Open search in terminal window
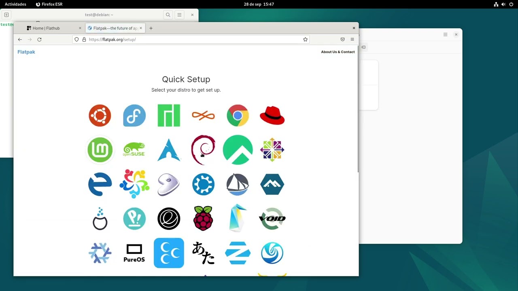 pos(168,15)
